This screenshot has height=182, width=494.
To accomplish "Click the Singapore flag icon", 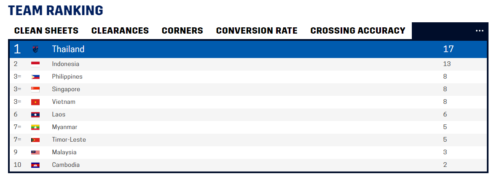I will pos(35,90).
